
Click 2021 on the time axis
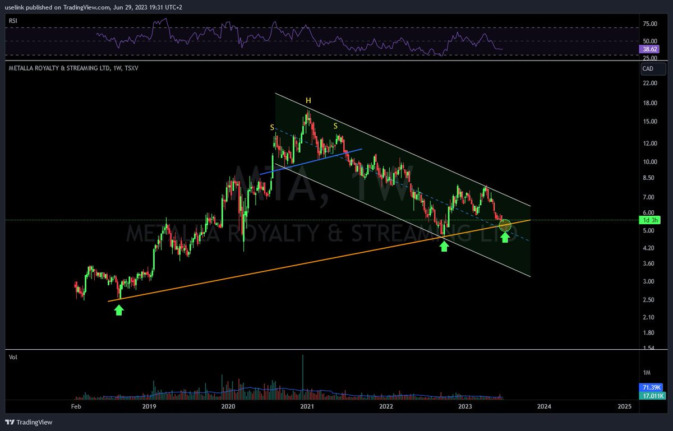pyautogui.click(x=307, y=406)
